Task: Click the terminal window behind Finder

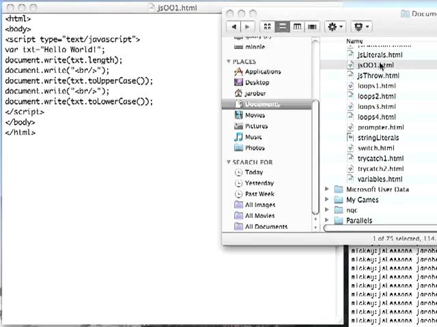Action: click(393, 285)
